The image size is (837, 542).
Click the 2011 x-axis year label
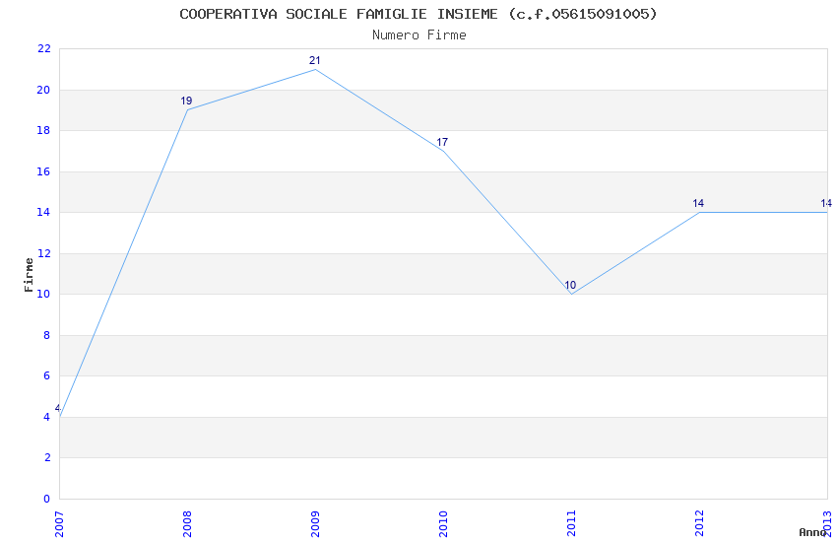(x=571, y=522)
